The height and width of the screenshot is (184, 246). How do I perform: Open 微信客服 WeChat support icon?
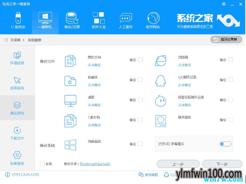coord(141,174)
